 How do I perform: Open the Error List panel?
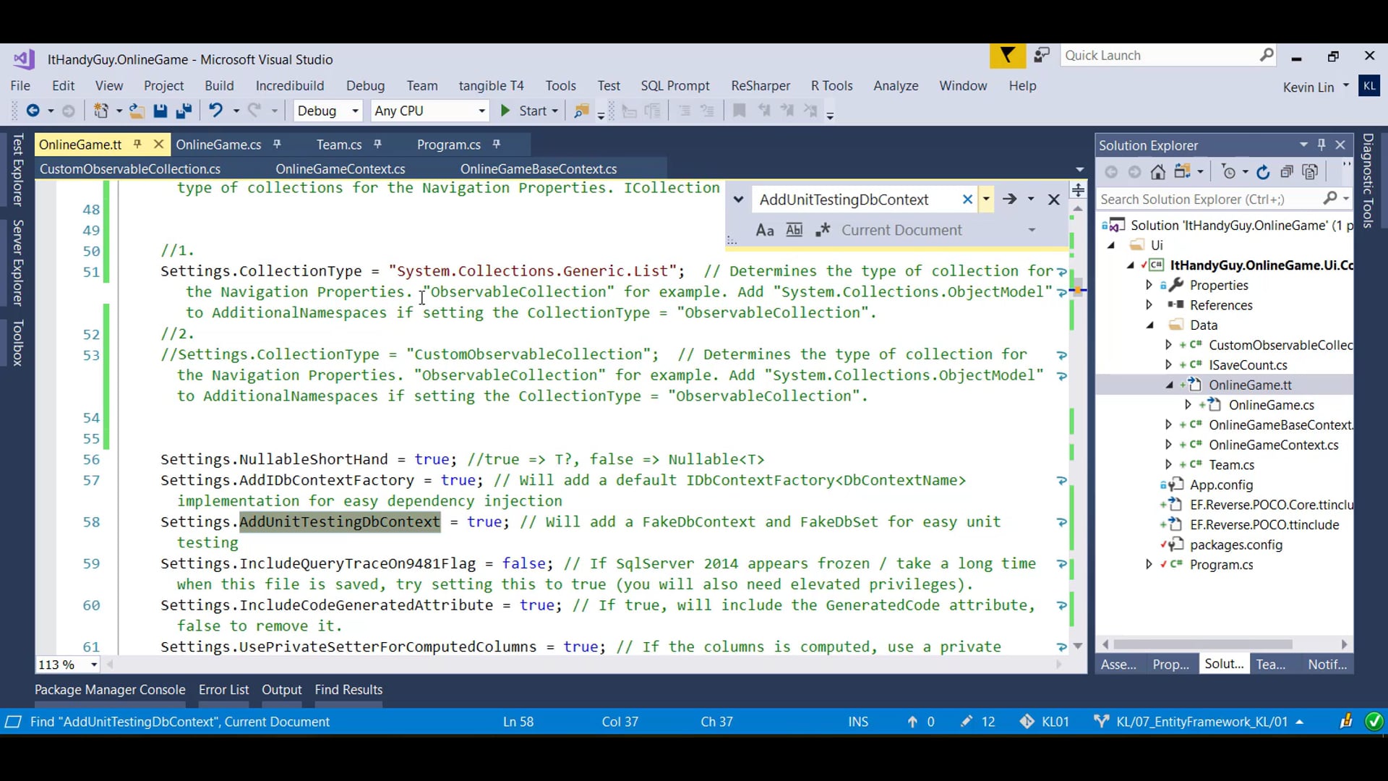click(x=223, y=690)
